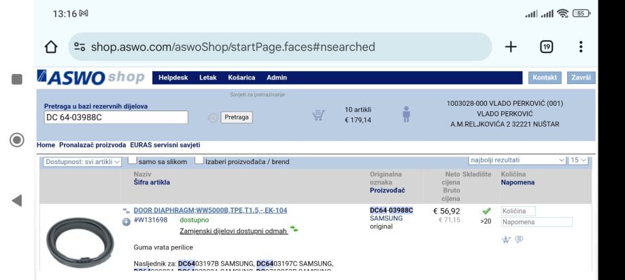This screenshot has height=280, width=625.
Task: Click the comment bubble icon under Napomena
Action: (519, 239)
